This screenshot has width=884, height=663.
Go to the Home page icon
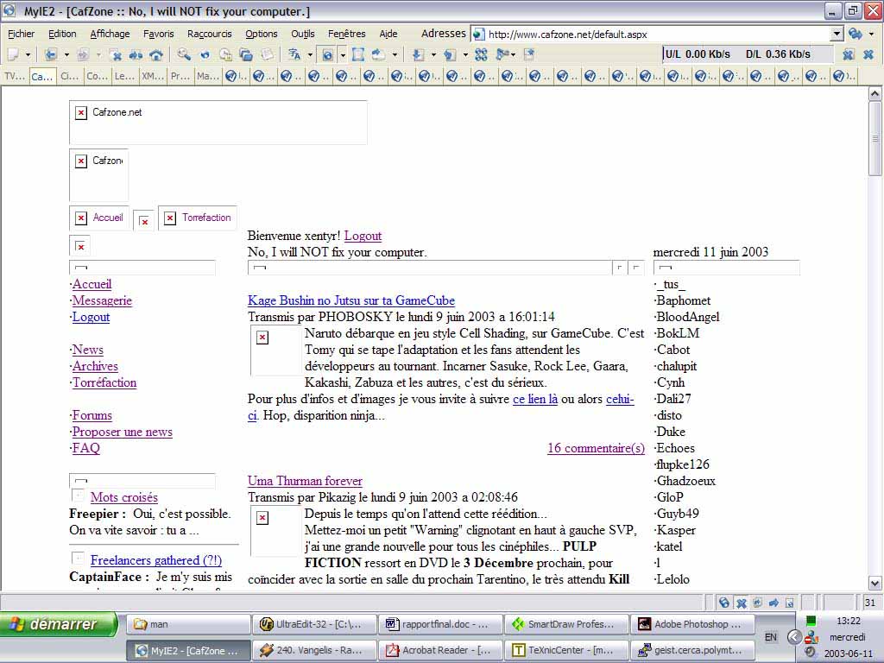[x=156, y=54]
